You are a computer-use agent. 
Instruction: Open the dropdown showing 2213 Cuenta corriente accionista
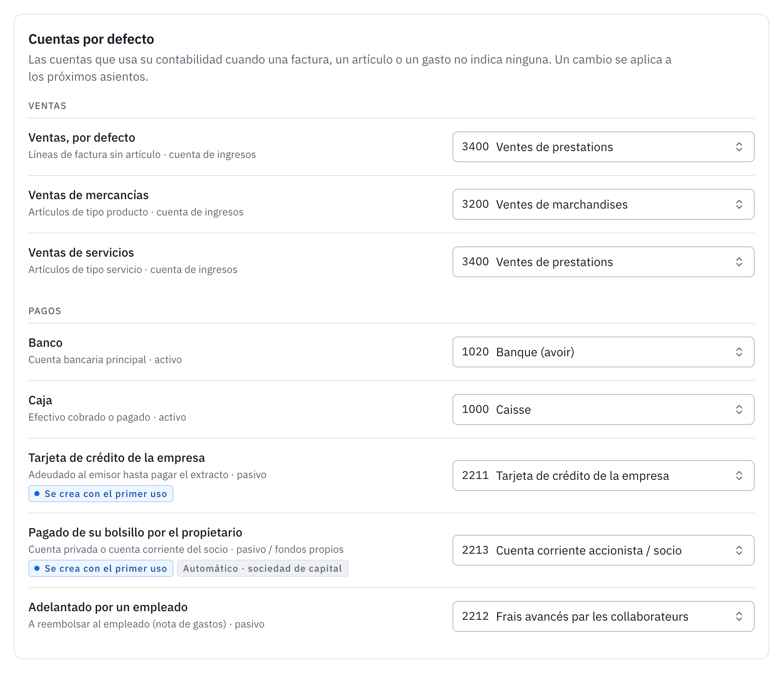point(603,550)
